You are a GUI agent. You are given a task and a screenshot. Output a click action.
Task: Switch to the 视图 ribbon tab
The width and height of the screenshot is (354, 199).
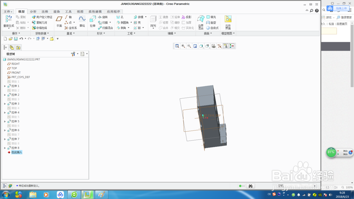point(80,12)
